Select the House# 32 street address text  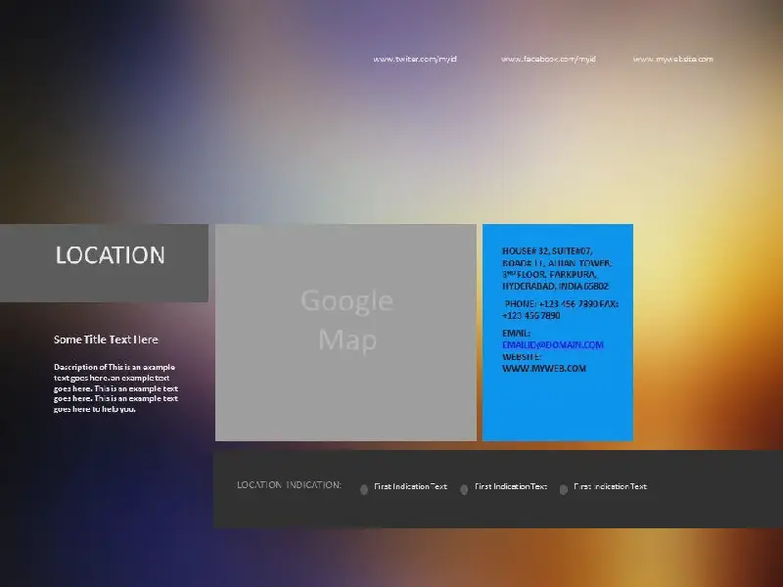click(x=556, y=269)
